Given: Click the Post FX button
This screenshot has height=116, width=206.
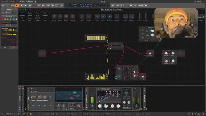Looking at the screenshot, I should (x=71, y=108).
